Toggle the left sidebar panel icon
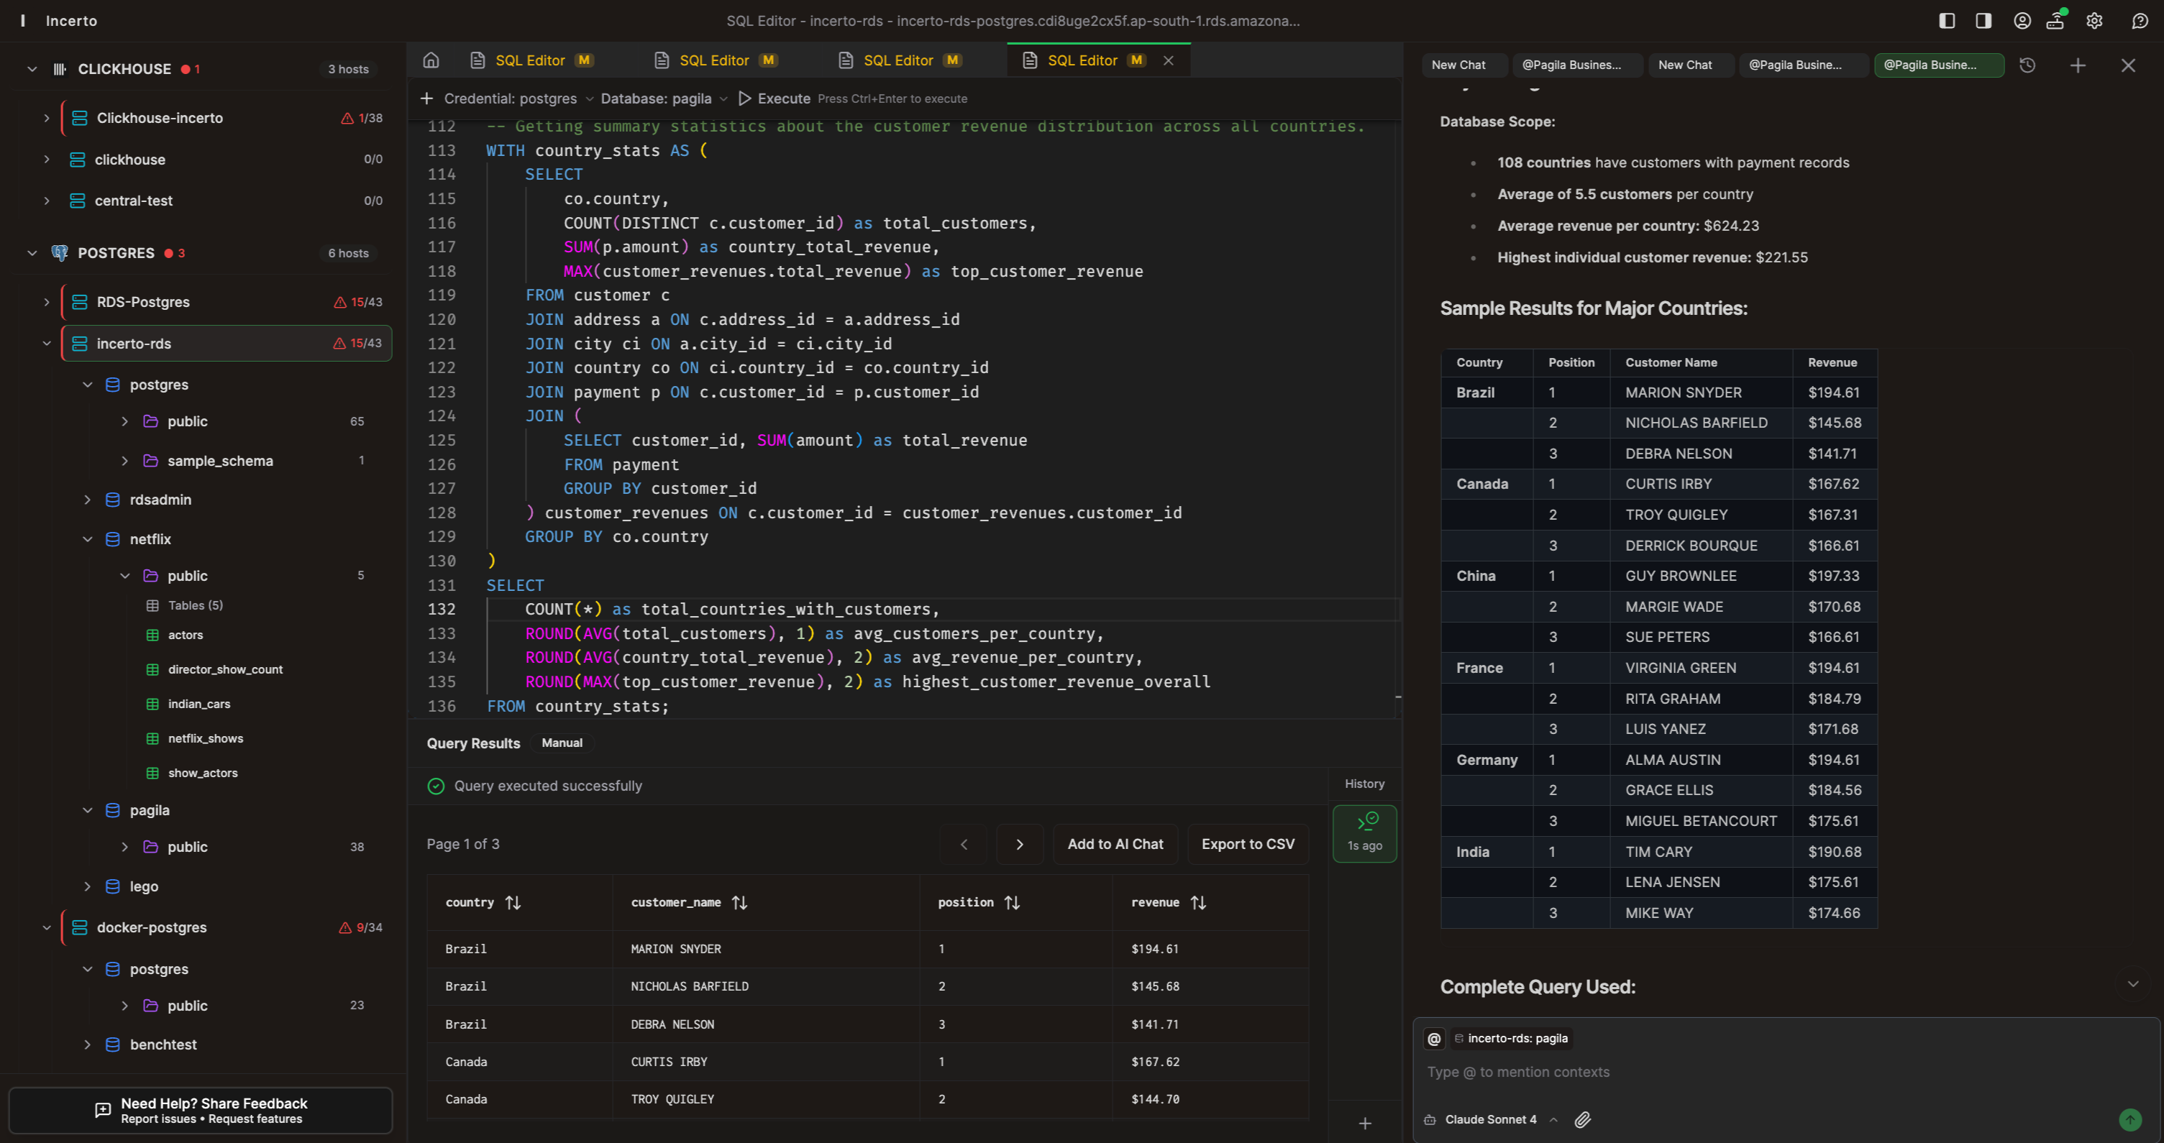 click(x=1946, y=20)
